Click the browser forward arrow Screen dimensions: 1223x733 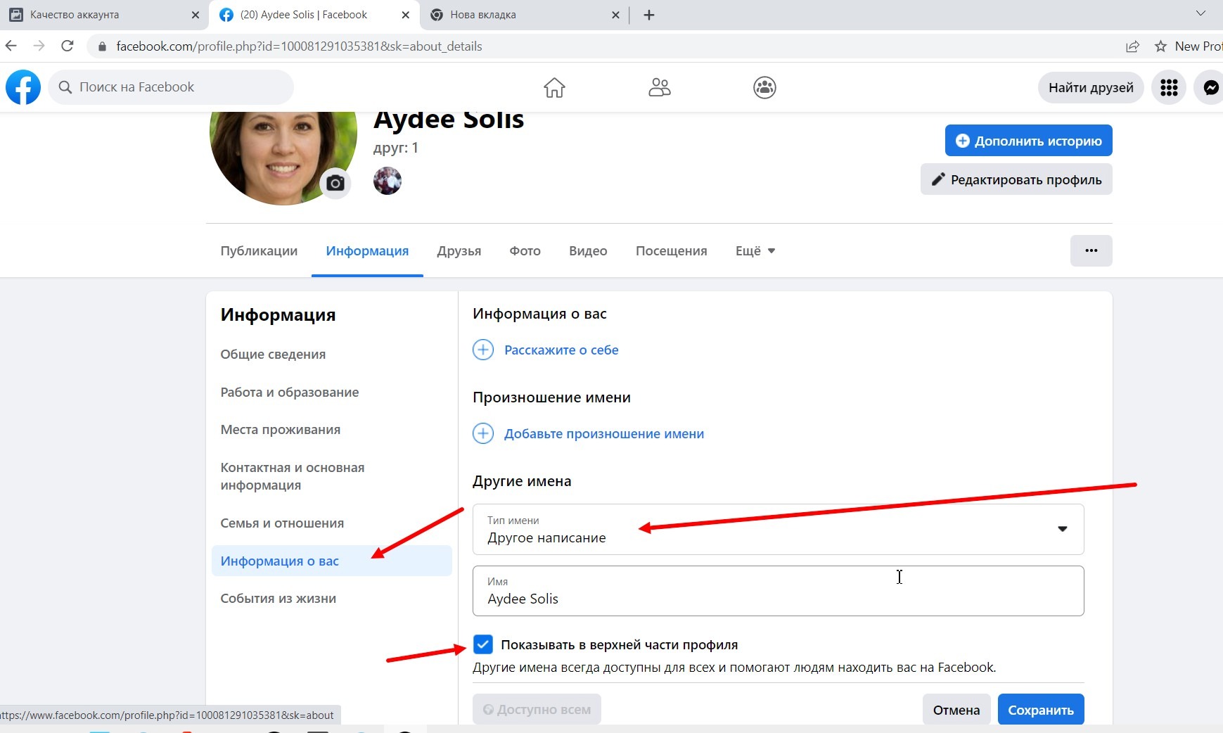point(39,46)
